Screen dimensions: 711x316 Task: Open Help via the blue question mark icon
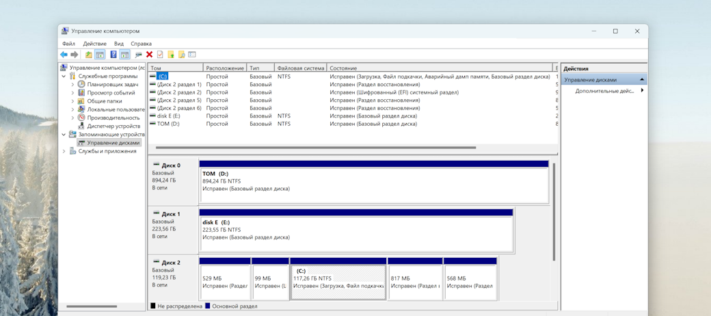[113, 55]
